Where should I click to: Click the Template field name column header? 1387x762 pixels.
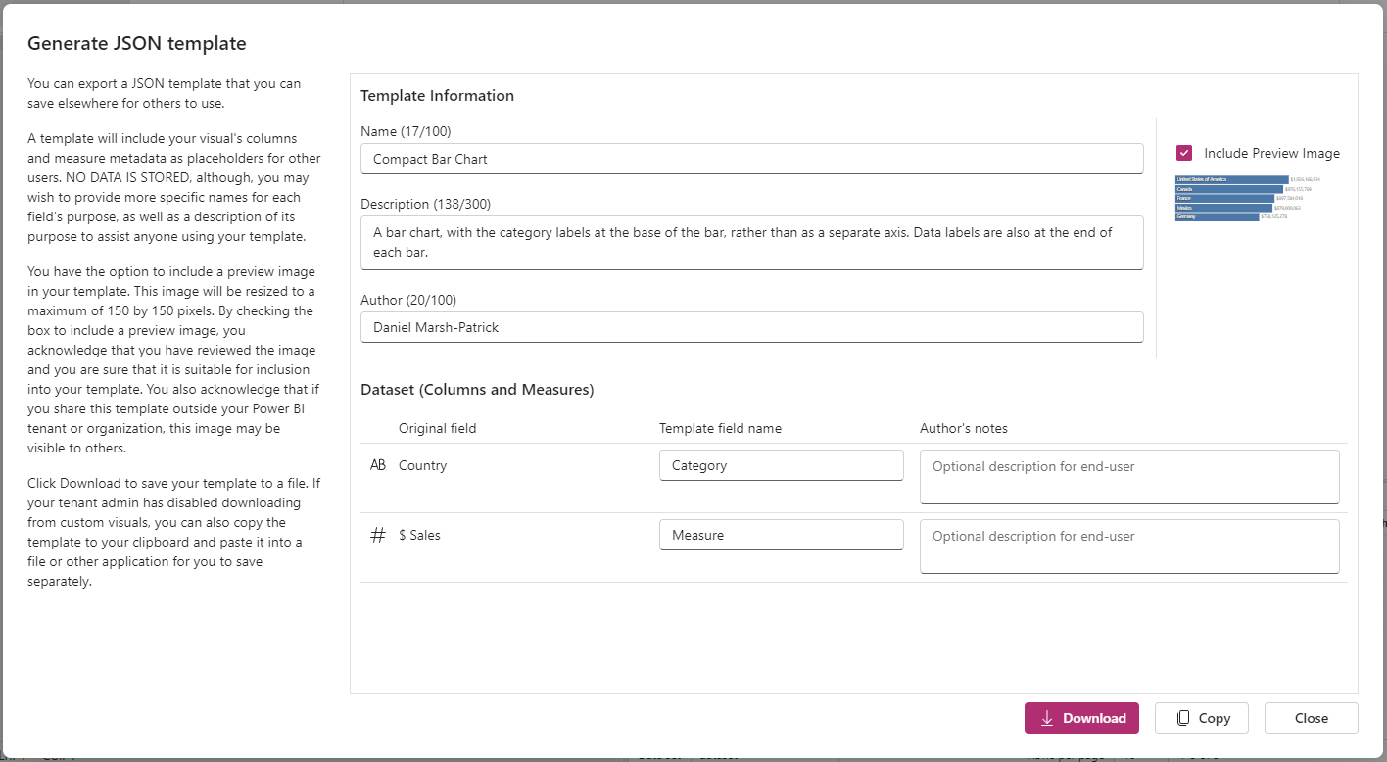pyautogui.click(x=720, y=428)
